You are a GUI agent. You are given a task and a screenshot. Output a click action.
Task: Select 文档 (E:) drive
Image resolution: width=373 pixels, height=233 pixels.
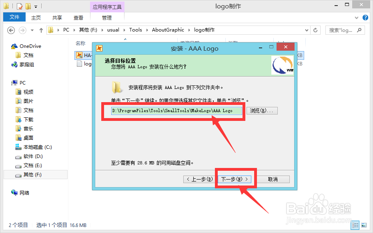[32, 166]
